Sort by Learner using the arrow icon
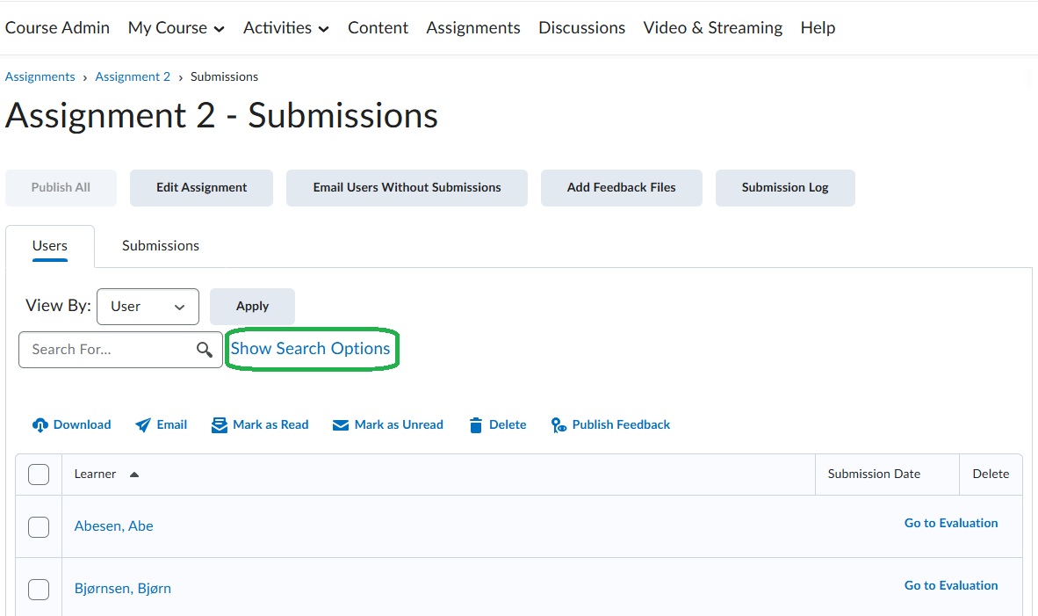The width and height of the screenshot is (1038, 616). 134,475
